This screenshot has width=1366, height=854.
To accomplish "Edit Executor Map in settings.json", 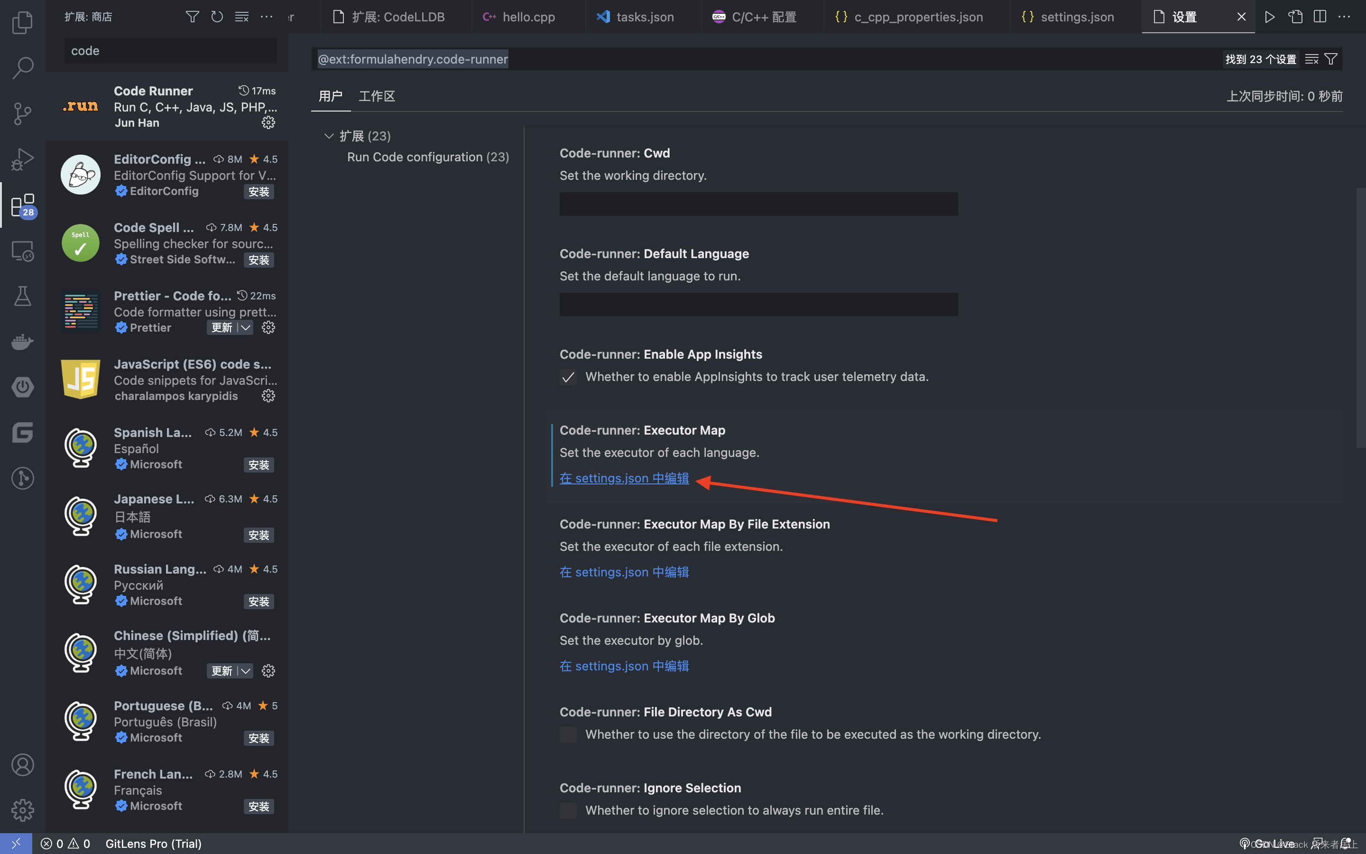I will (624, 478).
